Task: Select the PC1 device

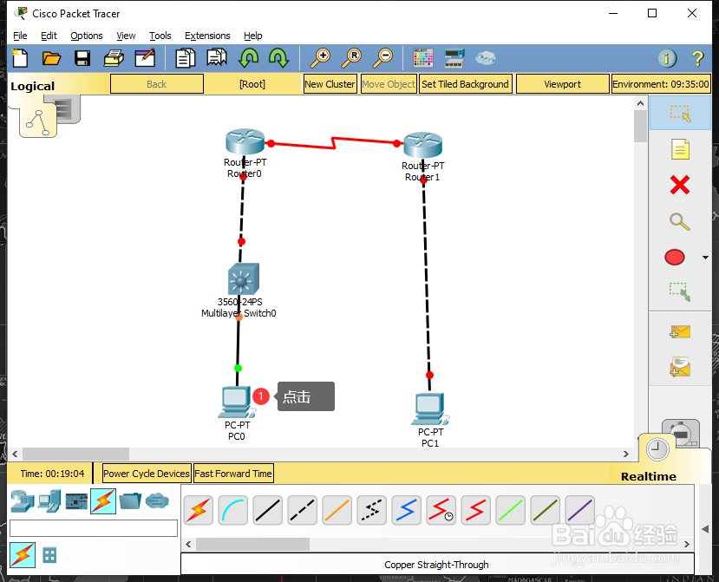Action: pyautogui.click(x=430, y=409)
